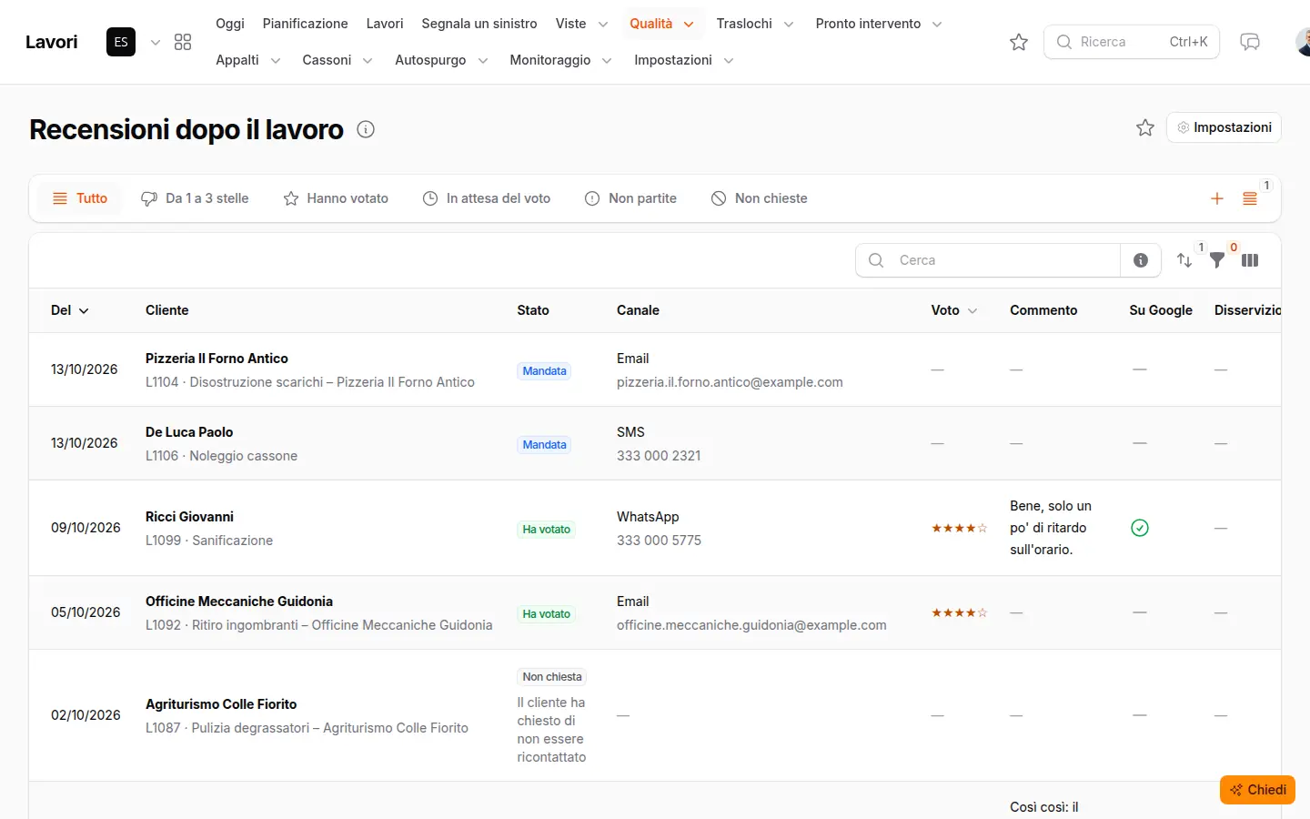Viewport: 1310px width, 819px height.
Task: Switch to Hanno votato tab
Action: point(336,198)
